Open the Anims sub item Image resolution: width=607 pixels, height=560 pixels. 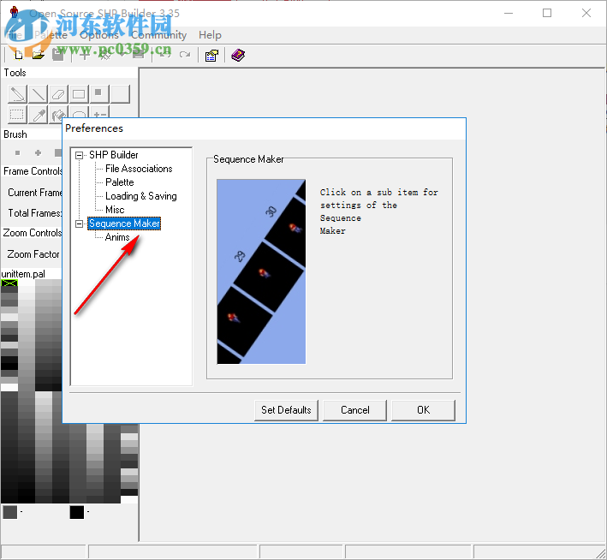click(x=117, y=237)
